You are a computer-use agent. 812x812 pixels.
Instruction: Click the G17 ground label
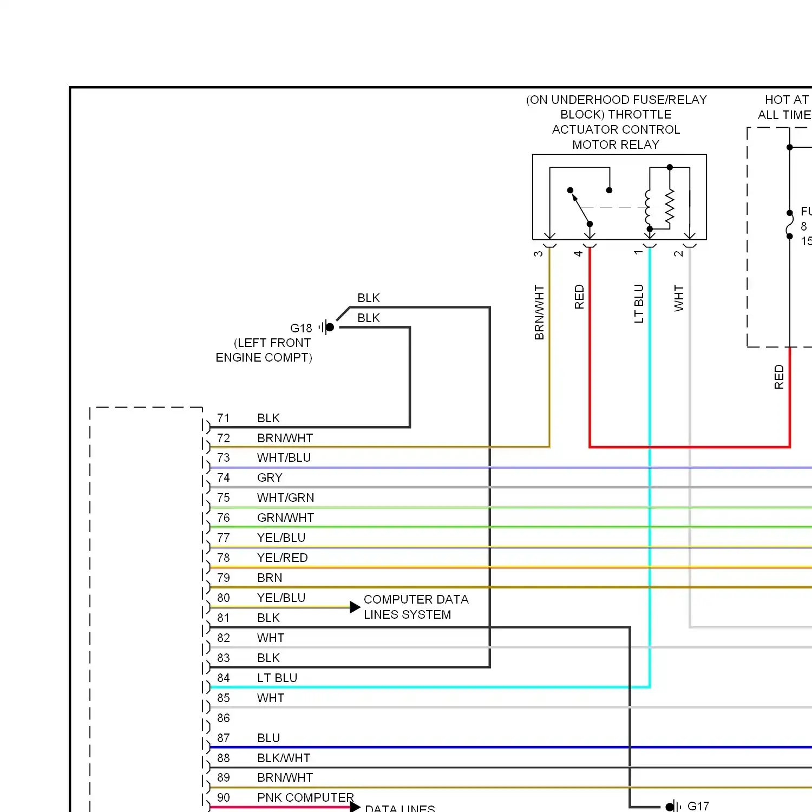point(698,806)
